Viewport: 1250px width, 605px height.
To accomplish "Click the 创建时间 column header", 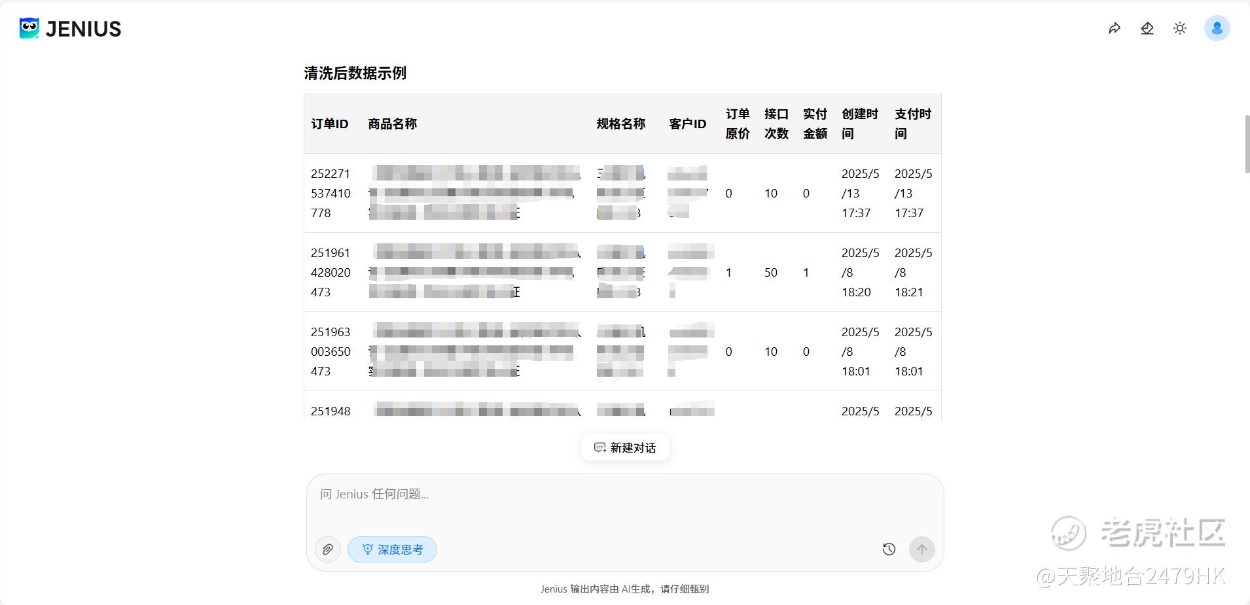I will coord(860,124).
